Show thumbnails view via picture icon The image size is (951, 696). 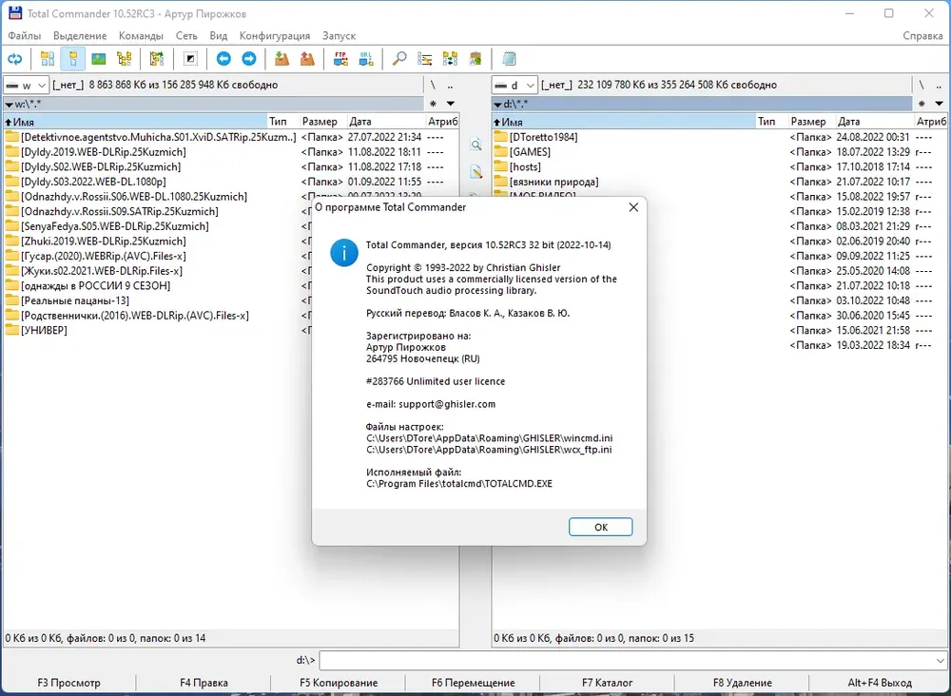98,59
